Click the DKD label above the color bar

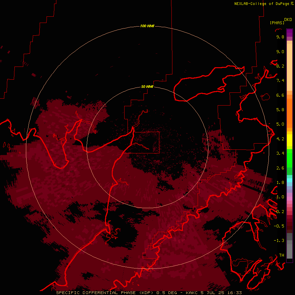(x=288, y=20)
